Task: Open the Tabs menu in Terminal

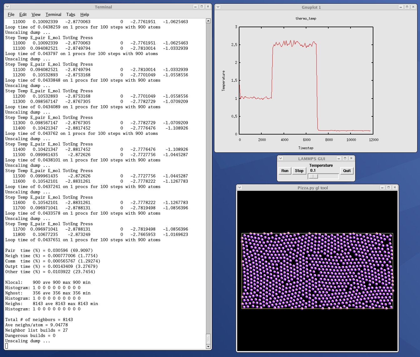Action: [70, 14]
